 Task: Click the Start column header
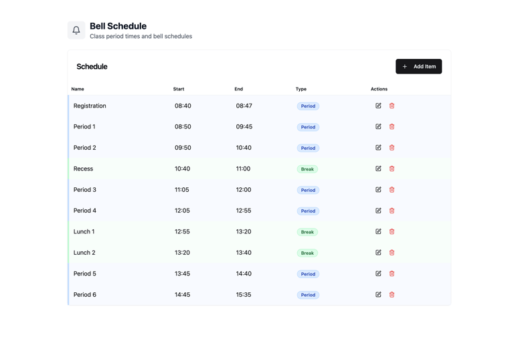pos(179,89)
